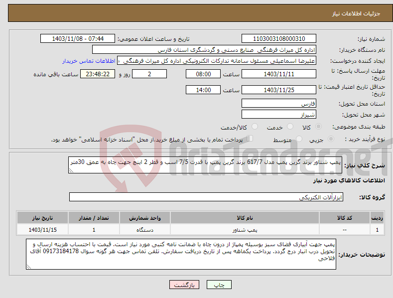Click the توضیحات خریدار label
The image size is (393, 298).
pos(362,255)
